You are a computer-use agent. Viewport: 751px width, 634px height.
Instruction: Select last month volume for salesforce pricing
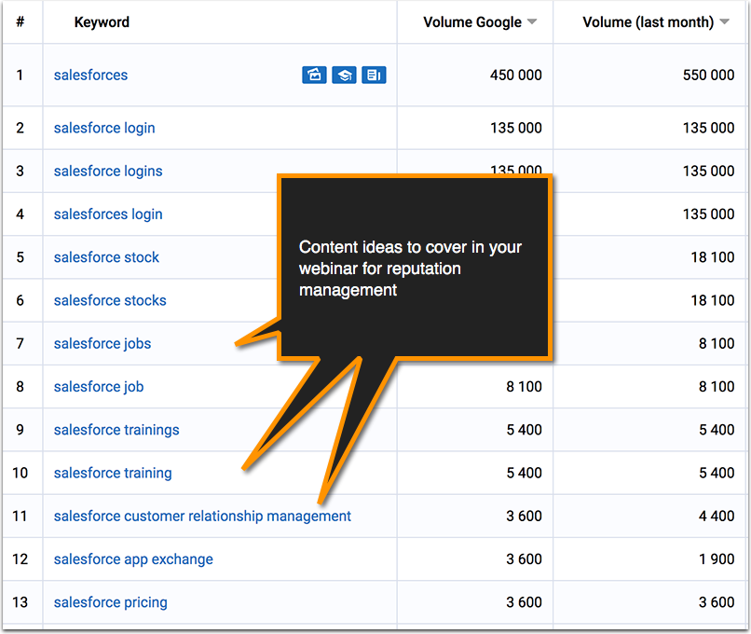click(x=717, y=602)
